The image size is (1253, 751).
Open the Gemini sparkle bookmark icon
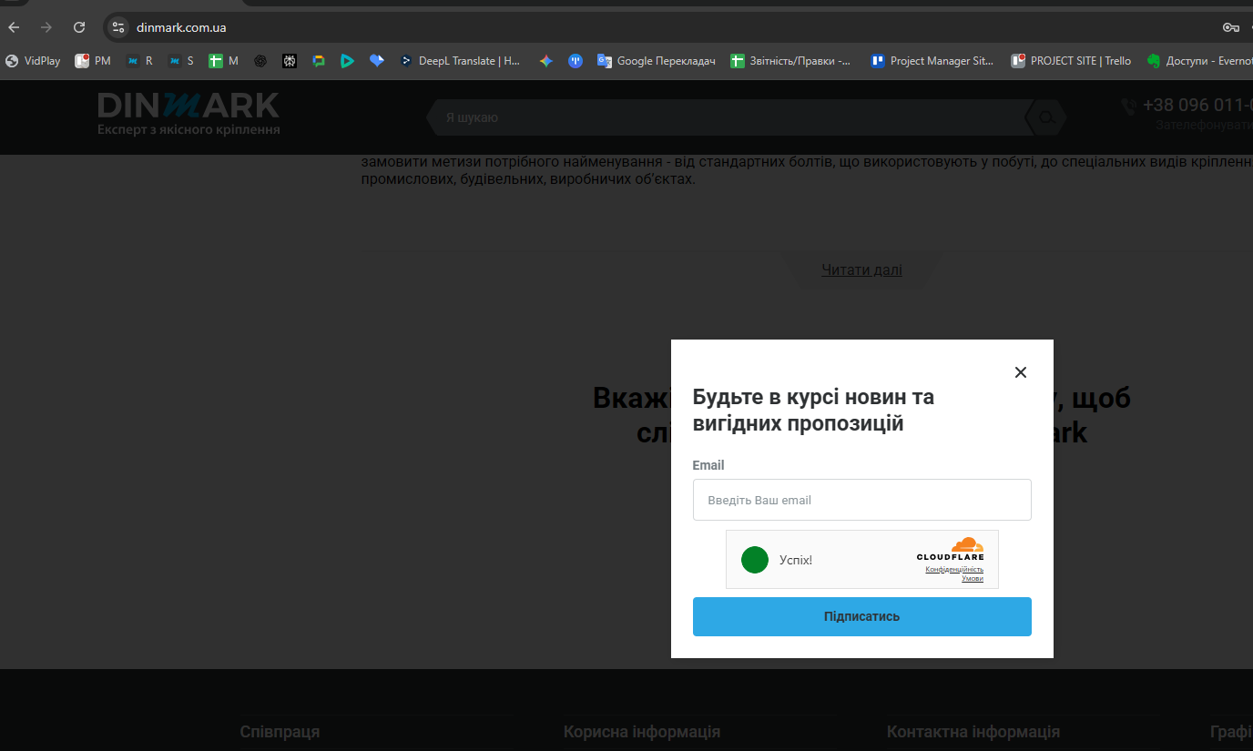click(545, 61)
